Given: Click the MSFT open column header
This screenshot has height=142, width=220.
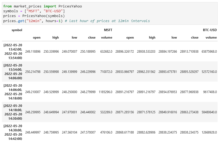Looking at the screenshot, I should 37,37.
